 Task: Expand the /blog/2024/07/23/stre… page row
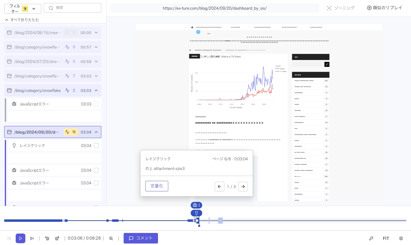pyautogui.click(x=96, y=61)
